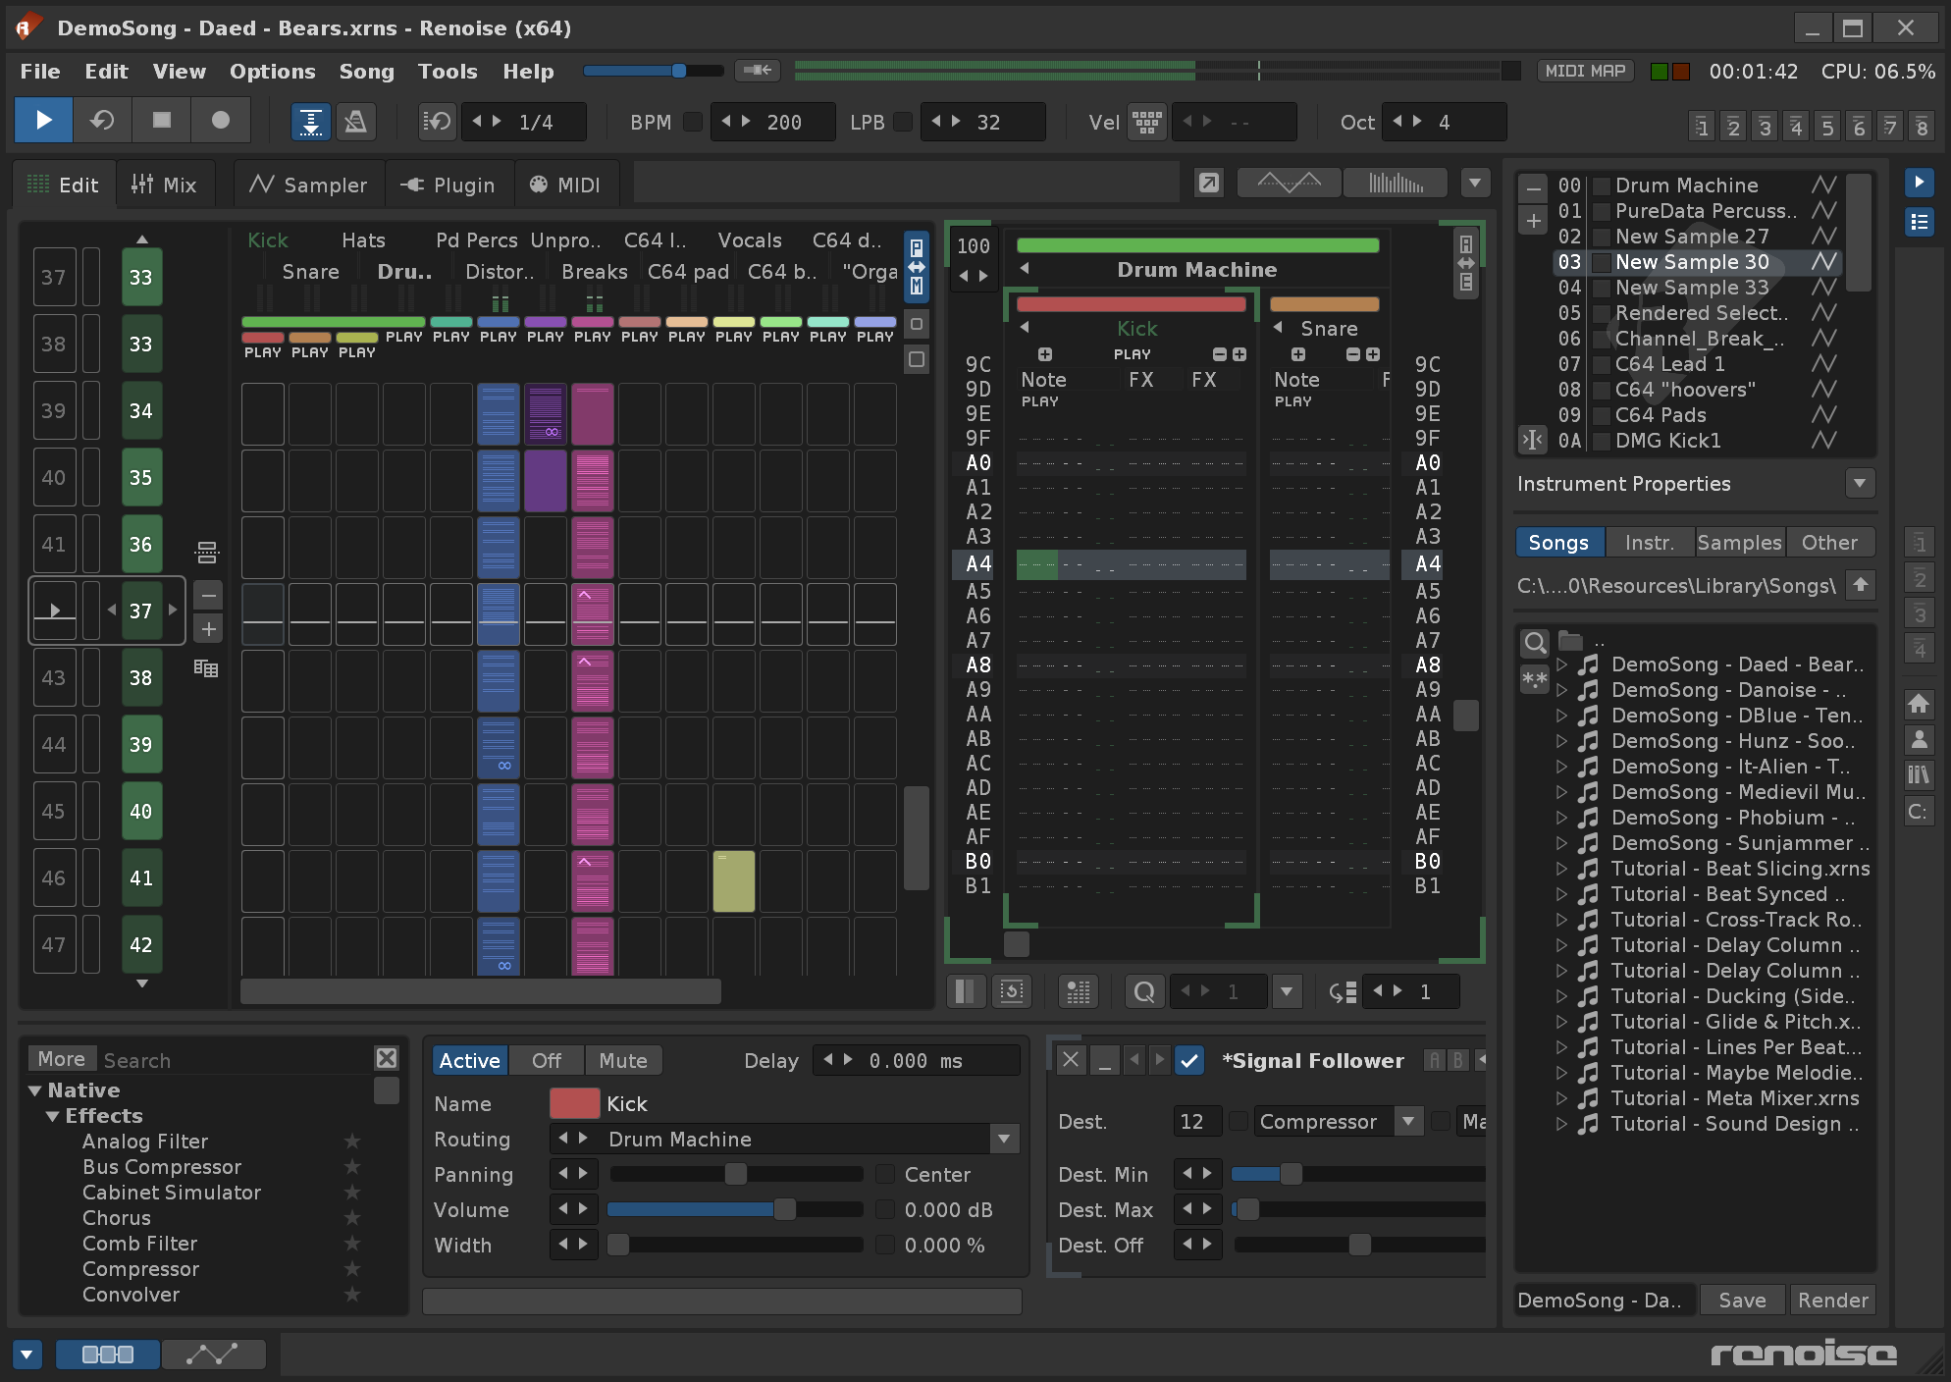The width and height of the screenshot is (1951, 1382).
Task: Set track state to Off
Action: [547, 1060]
